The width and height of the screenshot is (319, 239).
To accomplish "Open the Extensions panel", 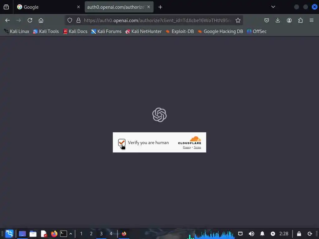I will tap(300, 20).
